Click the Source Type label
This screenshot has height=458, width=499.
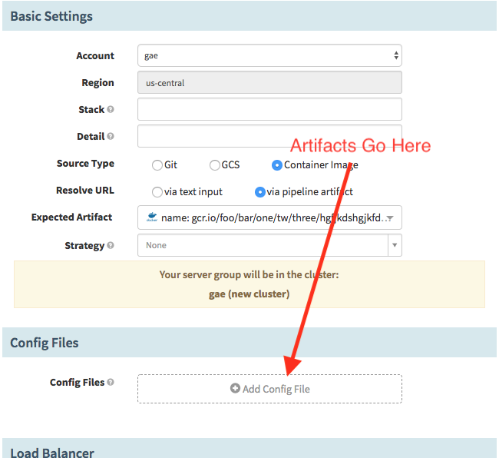point(85,164)
